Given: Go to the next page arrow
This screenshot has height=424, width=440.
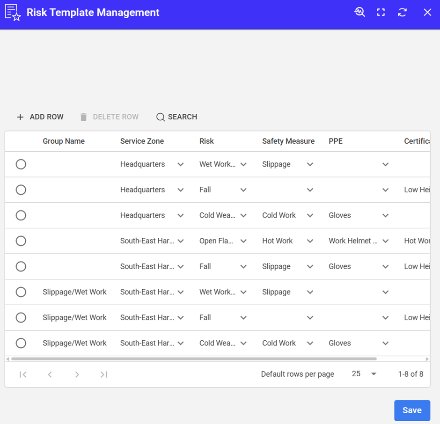Looking at the screenshot, I should [77, 374].
